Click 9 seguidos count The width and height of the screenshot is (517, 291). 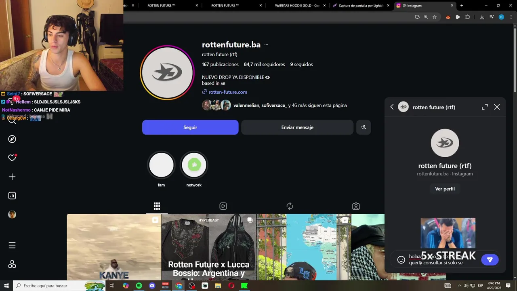click(301, 64)
